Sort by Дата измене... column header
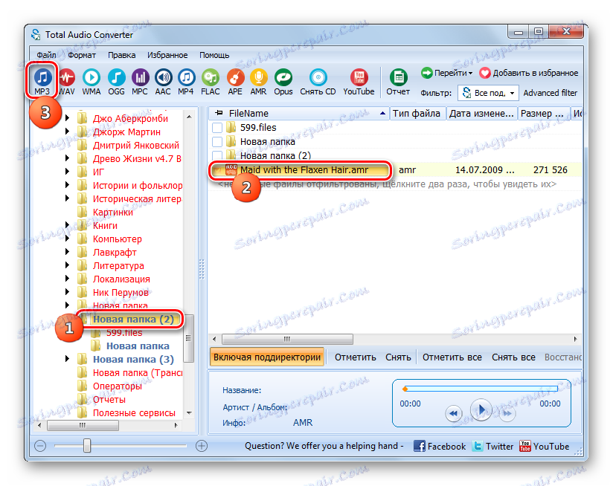The height and width of the screenshot is (486, 613). [481, 114]
